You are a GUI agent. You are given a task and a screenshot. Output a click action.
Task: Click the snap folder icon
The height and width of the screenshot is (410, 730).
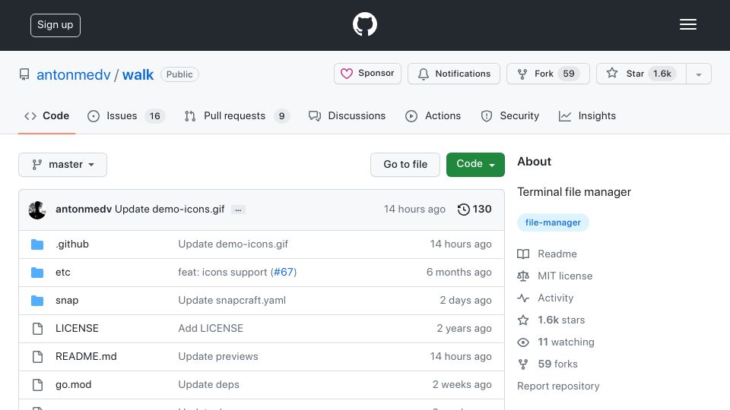pos(37,301)
